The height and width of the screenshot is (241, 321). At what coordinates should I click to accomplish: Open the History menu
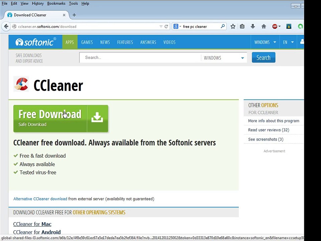click(38, 3)
